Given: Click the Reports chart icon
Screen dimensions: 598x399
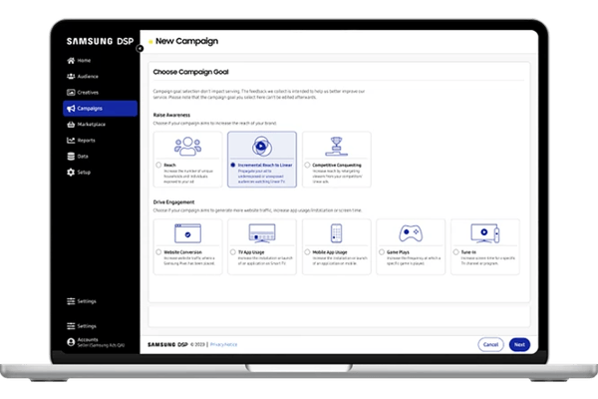Looking at the screenshot, I should tap(70, 141).
